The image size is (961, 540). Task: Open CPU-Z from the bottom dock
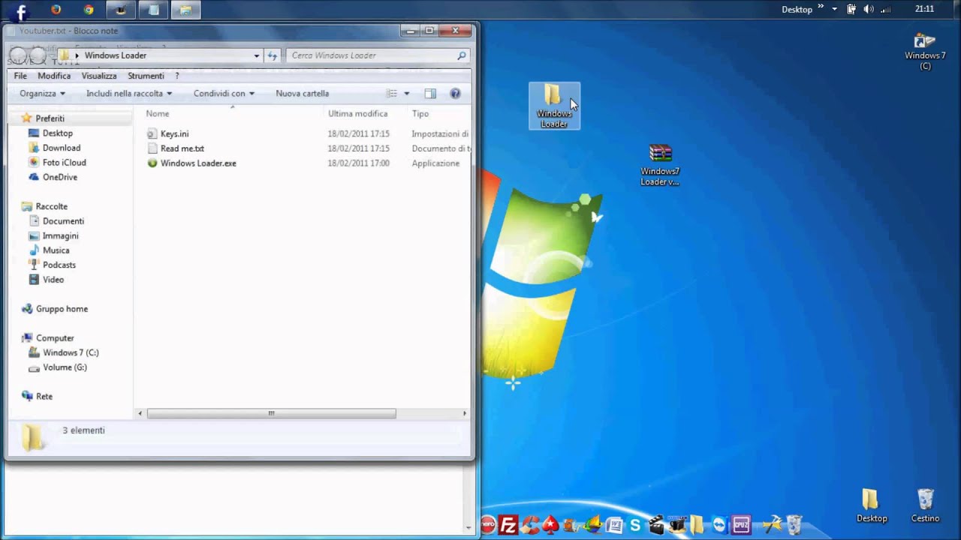pos(741,524)
